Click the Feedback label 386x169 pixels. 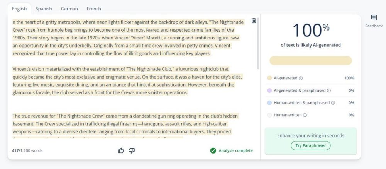[x=374, y=26]
